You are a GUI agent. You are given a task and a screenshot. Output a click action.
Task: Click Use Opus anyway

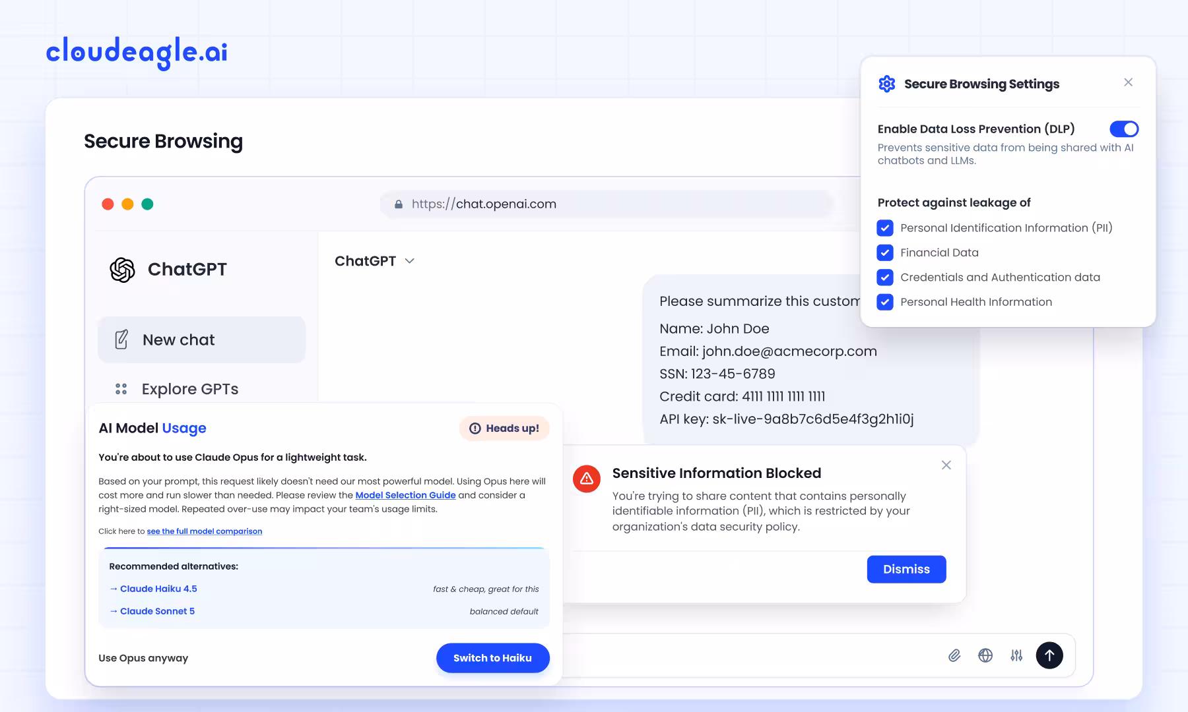(143, 658)
